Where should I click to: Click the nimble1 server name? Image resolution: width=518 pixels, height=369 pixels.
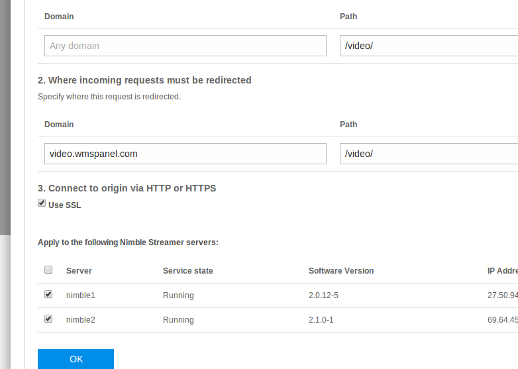point(81,295)
